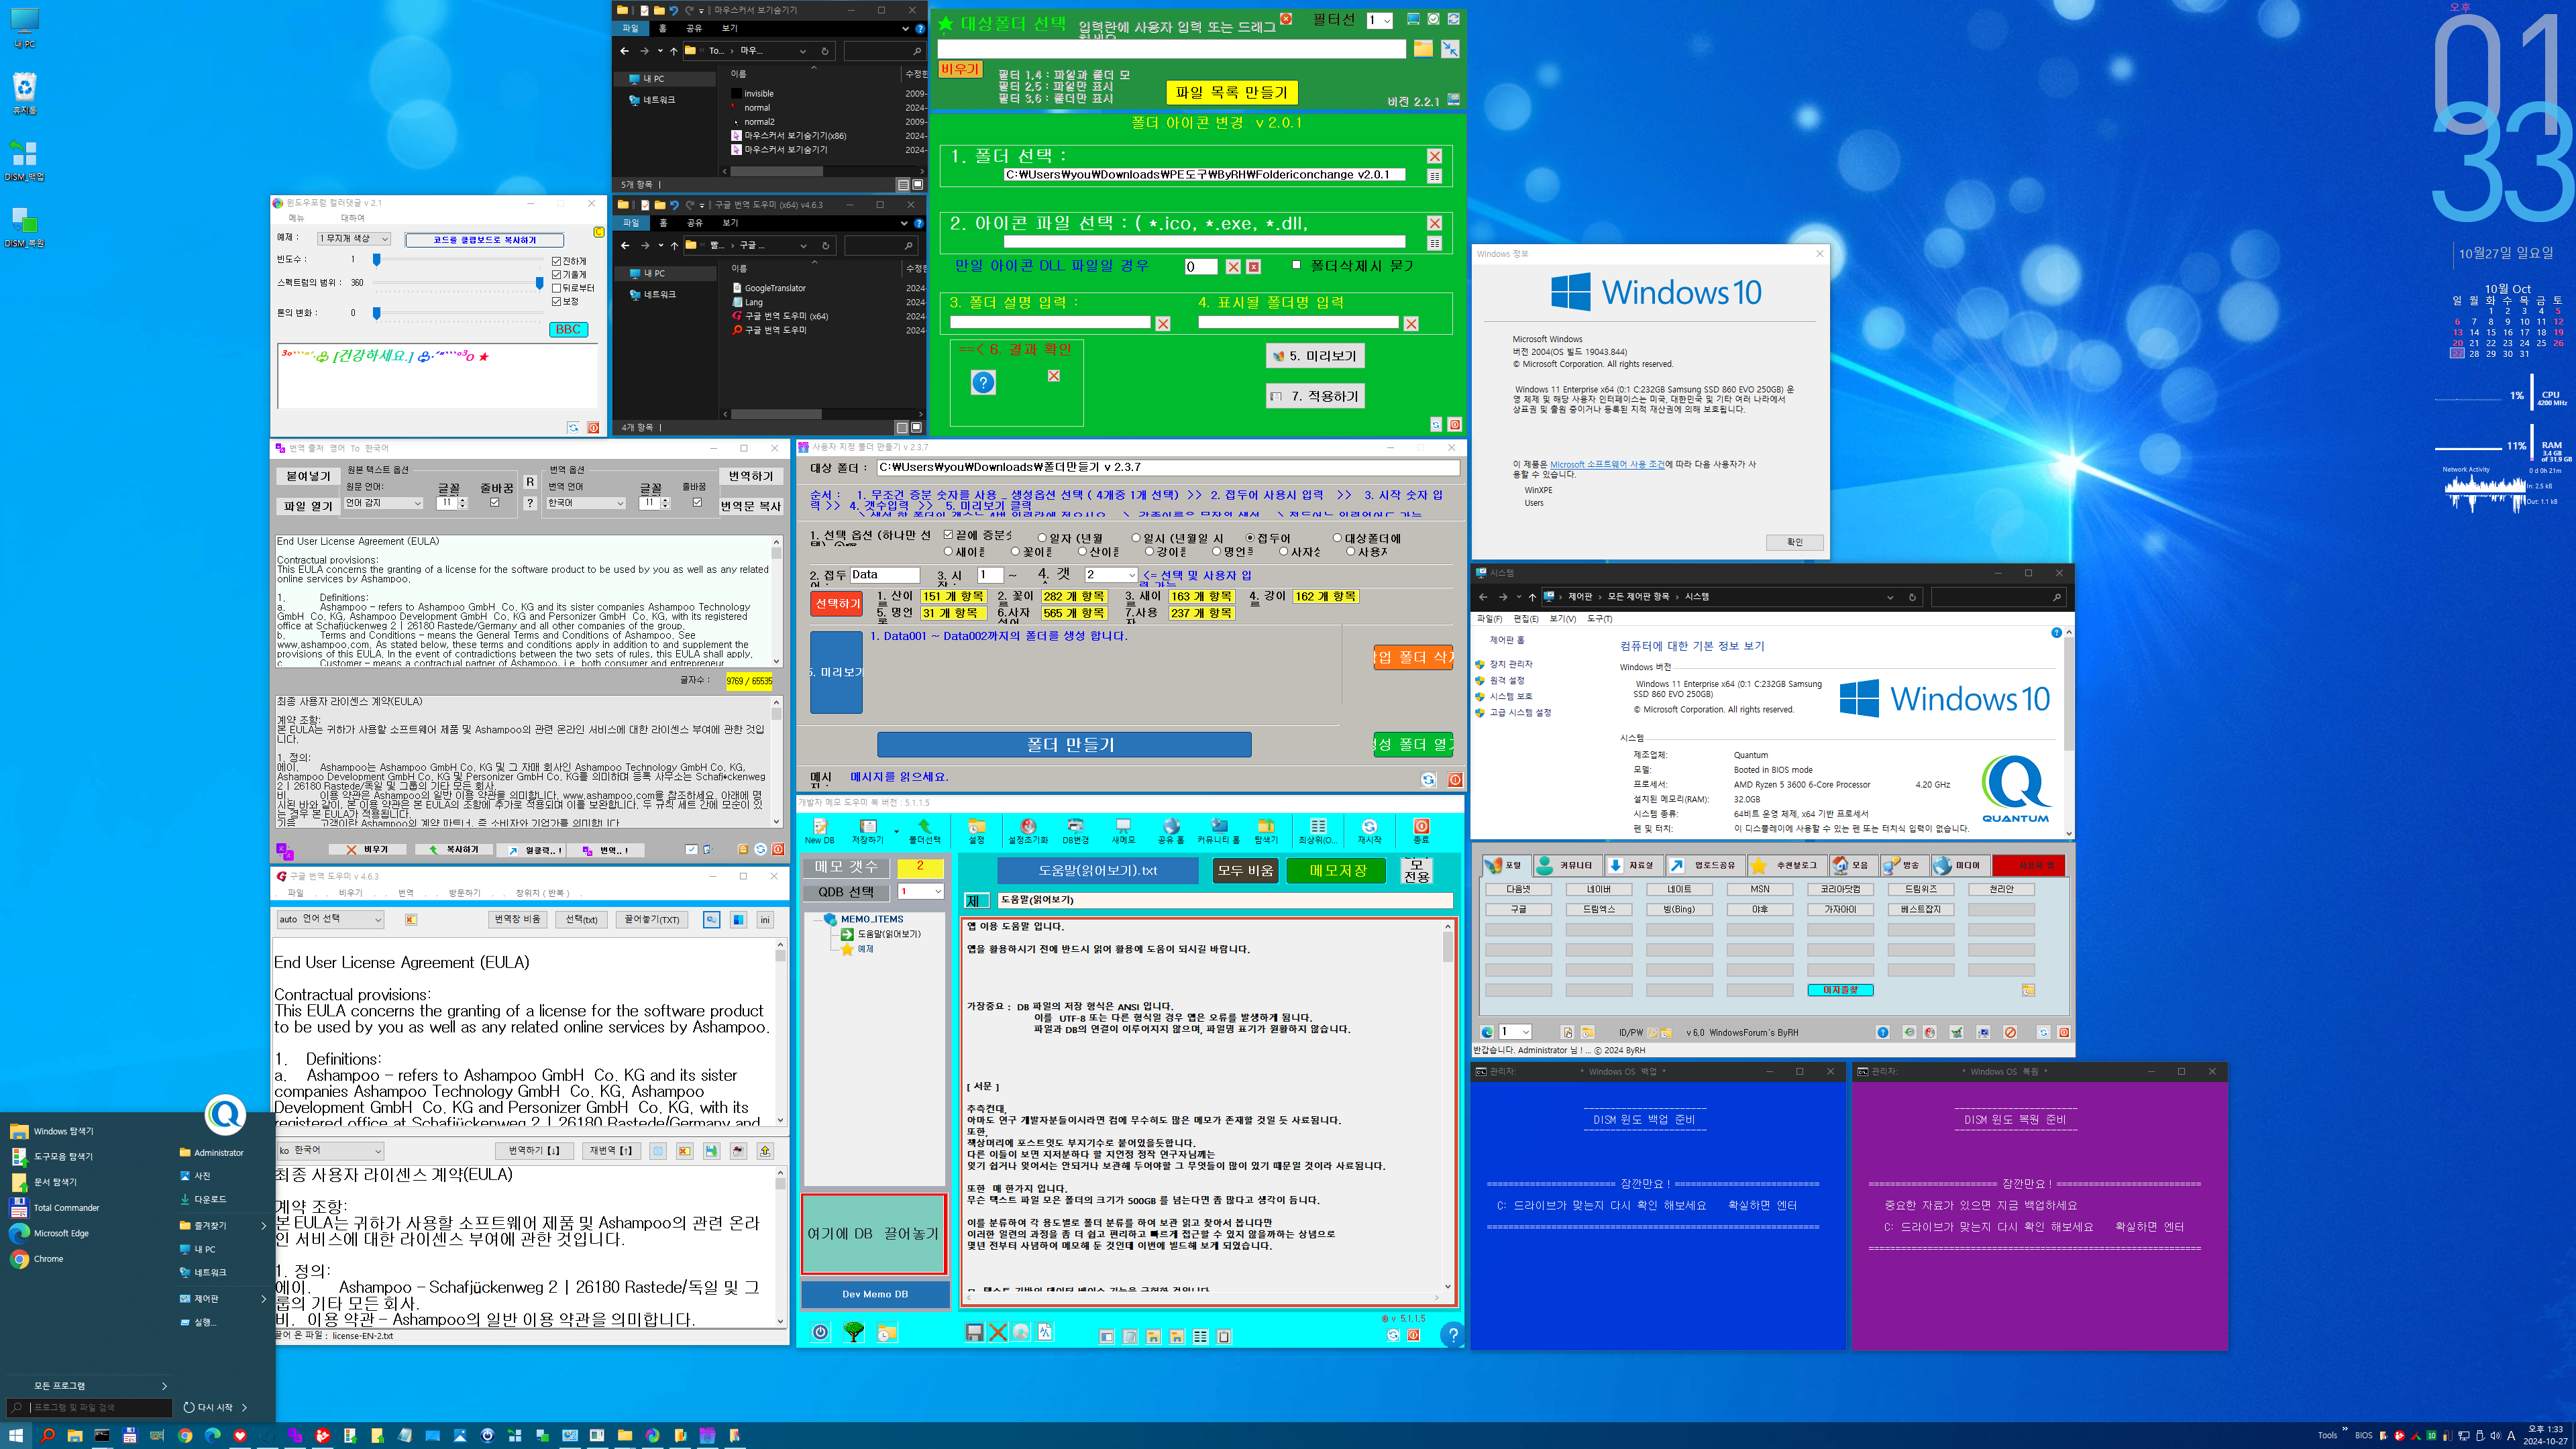2576x1449 pixels.
Task: Open 필터선 filter number dropdown
Action: 1380,20
